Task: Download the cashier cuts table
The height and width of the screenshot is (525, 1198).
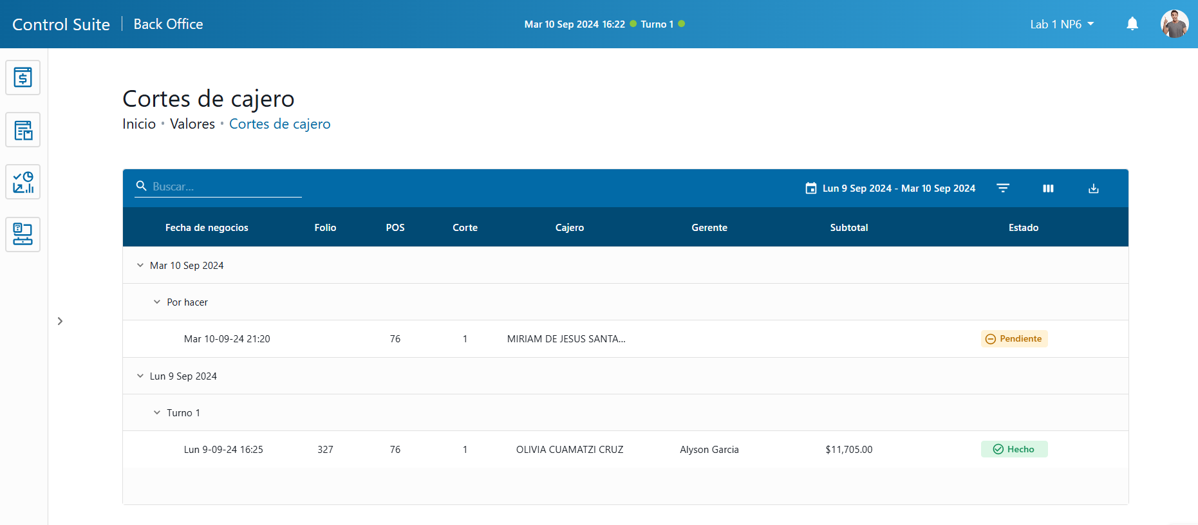Action: pos(1093,189)
